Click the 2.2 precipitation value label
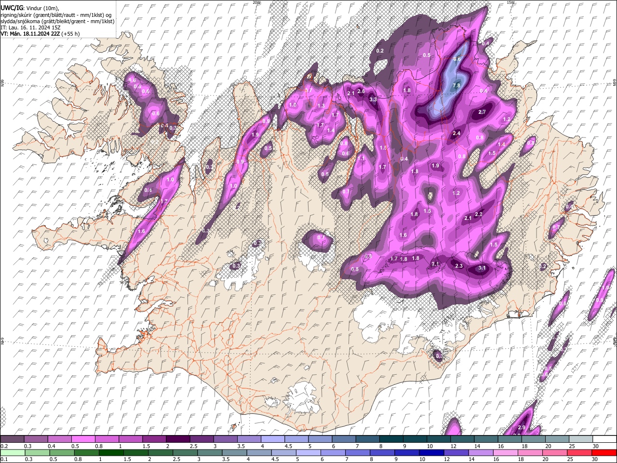Viewport: 617px width, 463px height. coord(479,214)
